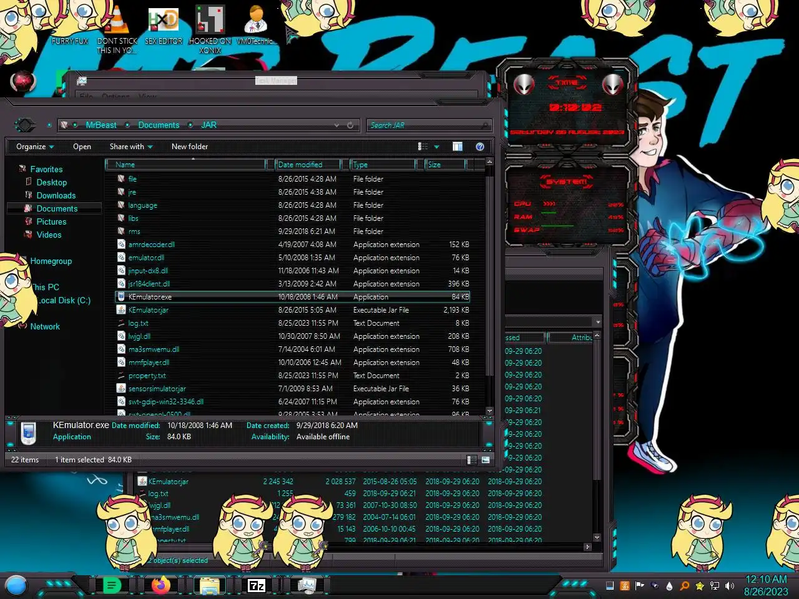Viewport: 799px width, 599px height.
Task: Open the address bar history dropdown
Action: (337, 125)
